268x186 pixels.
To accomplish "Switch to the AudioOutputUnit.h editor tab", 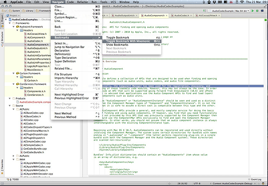I will (124, 15).
